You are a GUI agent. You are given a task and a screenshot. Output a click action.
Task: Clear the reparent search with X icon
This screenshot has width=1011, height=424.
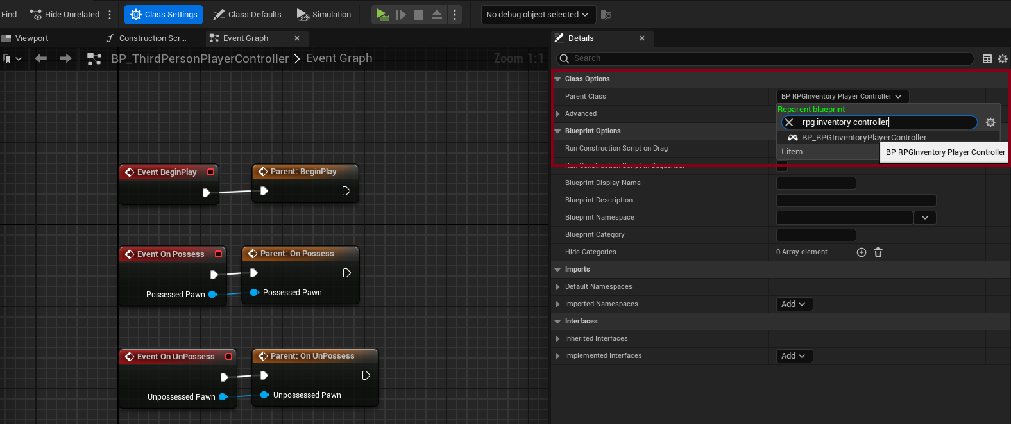pyautogui.click(x=790, y=122)
